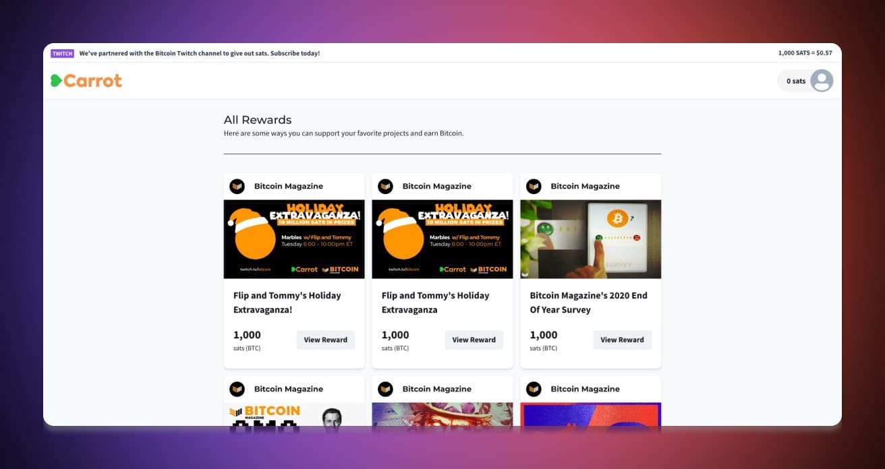Click the Carrot logo in header
This screenshot has height=469, width=885.
point(86,81)
